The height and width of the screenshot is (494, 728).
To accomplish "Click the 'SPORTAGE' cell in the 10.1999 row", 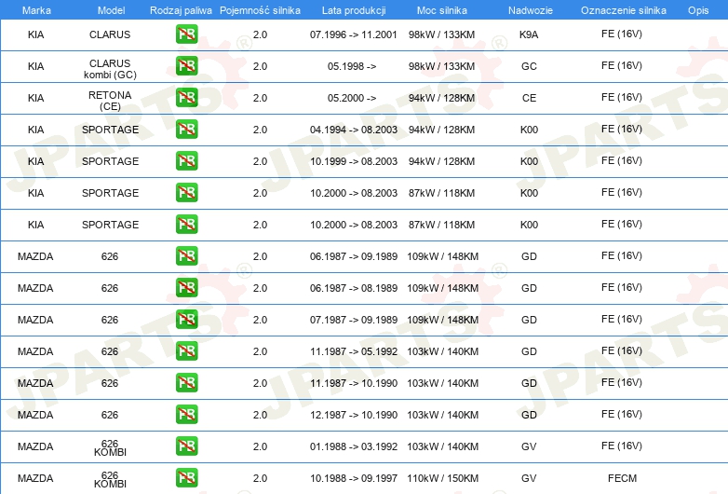I will coord(110,161).
